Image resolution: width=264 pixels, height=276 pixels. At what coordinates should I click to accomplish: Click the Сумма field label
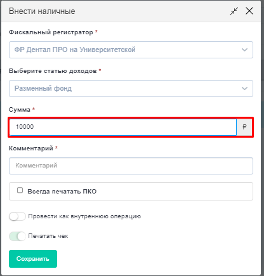coord(20,110)
